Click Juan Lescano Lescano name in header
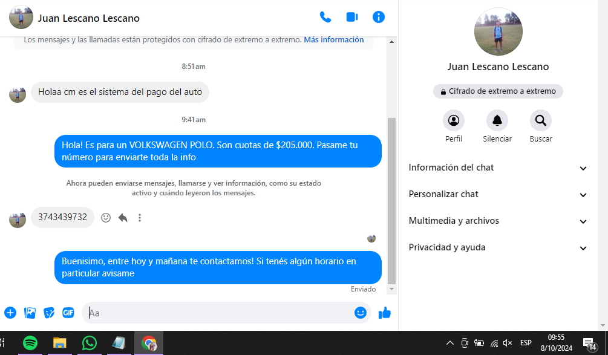The image size is (608, 355). tap(89, 18)
